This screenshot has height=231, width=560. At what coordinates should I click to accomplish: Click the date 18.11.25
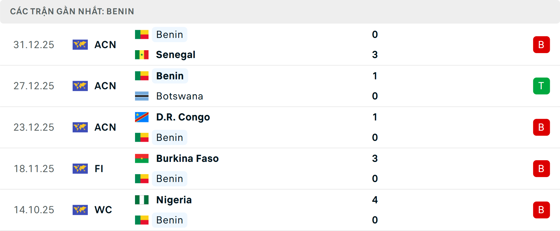[x=34, y=169]
